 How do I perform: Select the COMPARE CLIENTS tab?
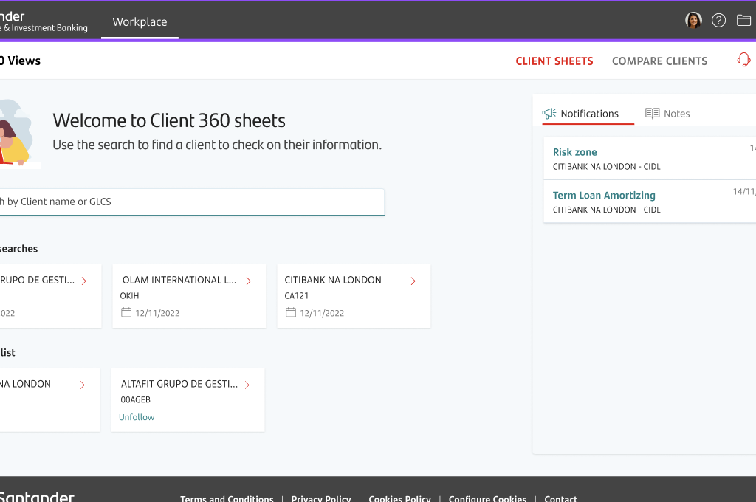(x=659, y=61)
